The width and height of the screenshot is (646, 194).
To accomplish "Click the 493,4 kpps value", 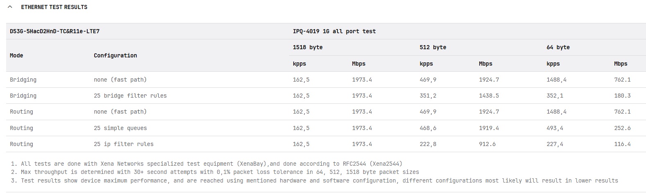I will [555, 128].
